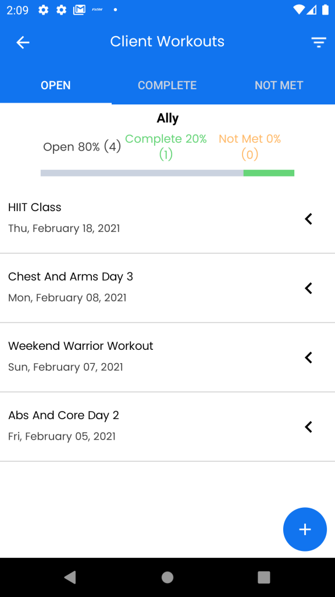This screenshot has height=597, width=335.
Task: Open the Gmail notification icon in status bar
Action: click(x=79, y=10)
